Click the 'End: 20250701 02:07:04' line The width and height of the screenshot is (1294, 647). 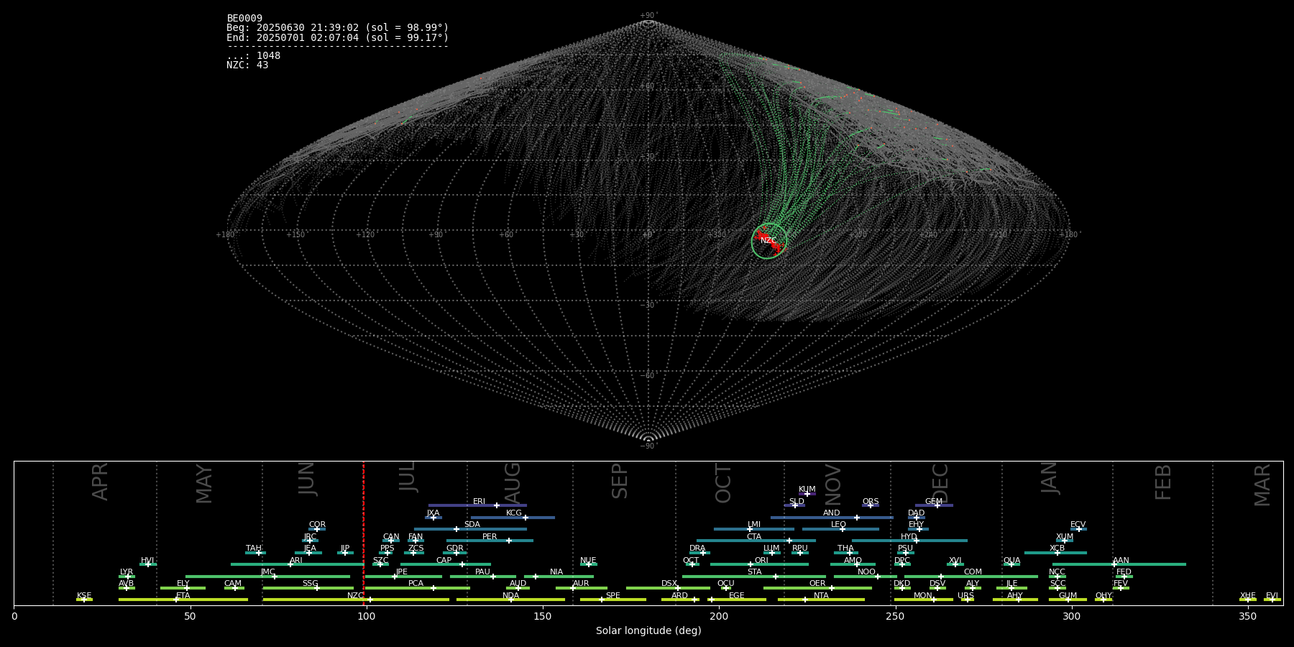[x=337, y=37]
